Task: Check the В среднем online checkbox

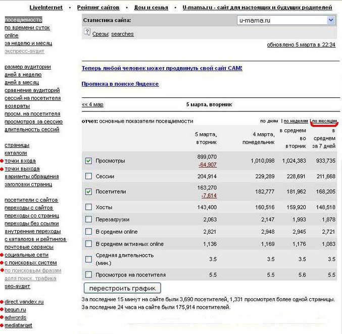Action: (88, 232)
